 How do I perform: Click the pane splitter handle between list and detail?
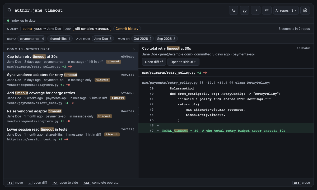tap(138, 111)
